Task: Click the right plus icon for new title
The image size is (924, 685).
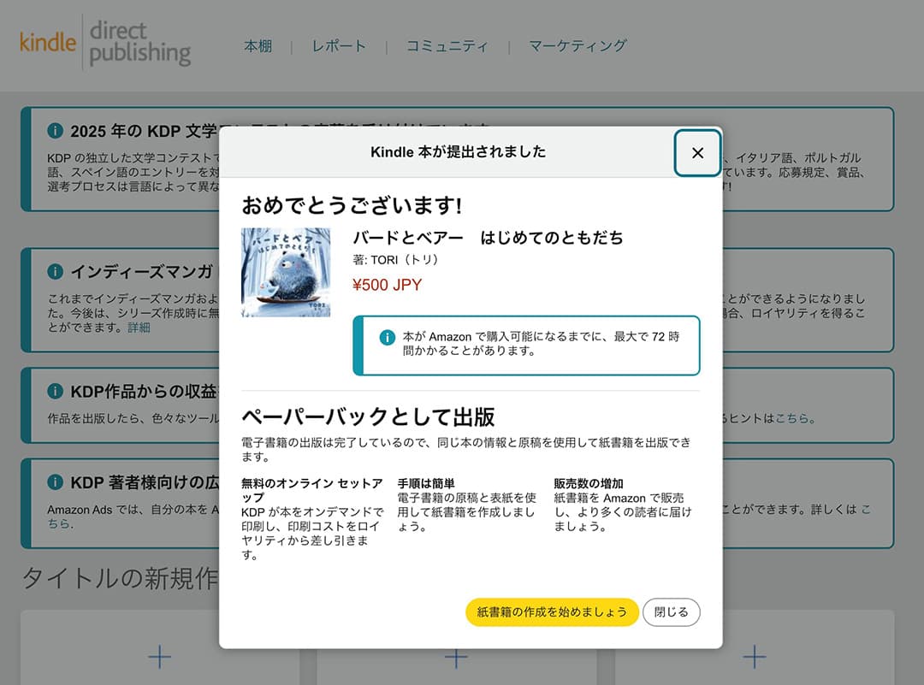Action: 755,657
